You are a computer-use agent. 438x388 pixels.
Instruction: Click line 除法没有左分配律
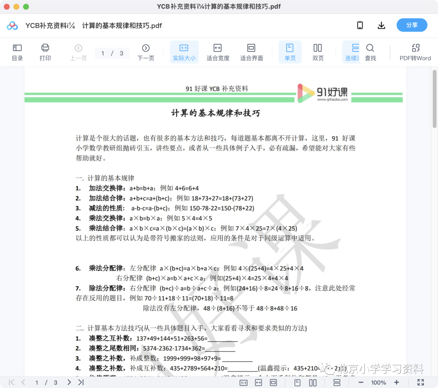click(x=220, y=309)
